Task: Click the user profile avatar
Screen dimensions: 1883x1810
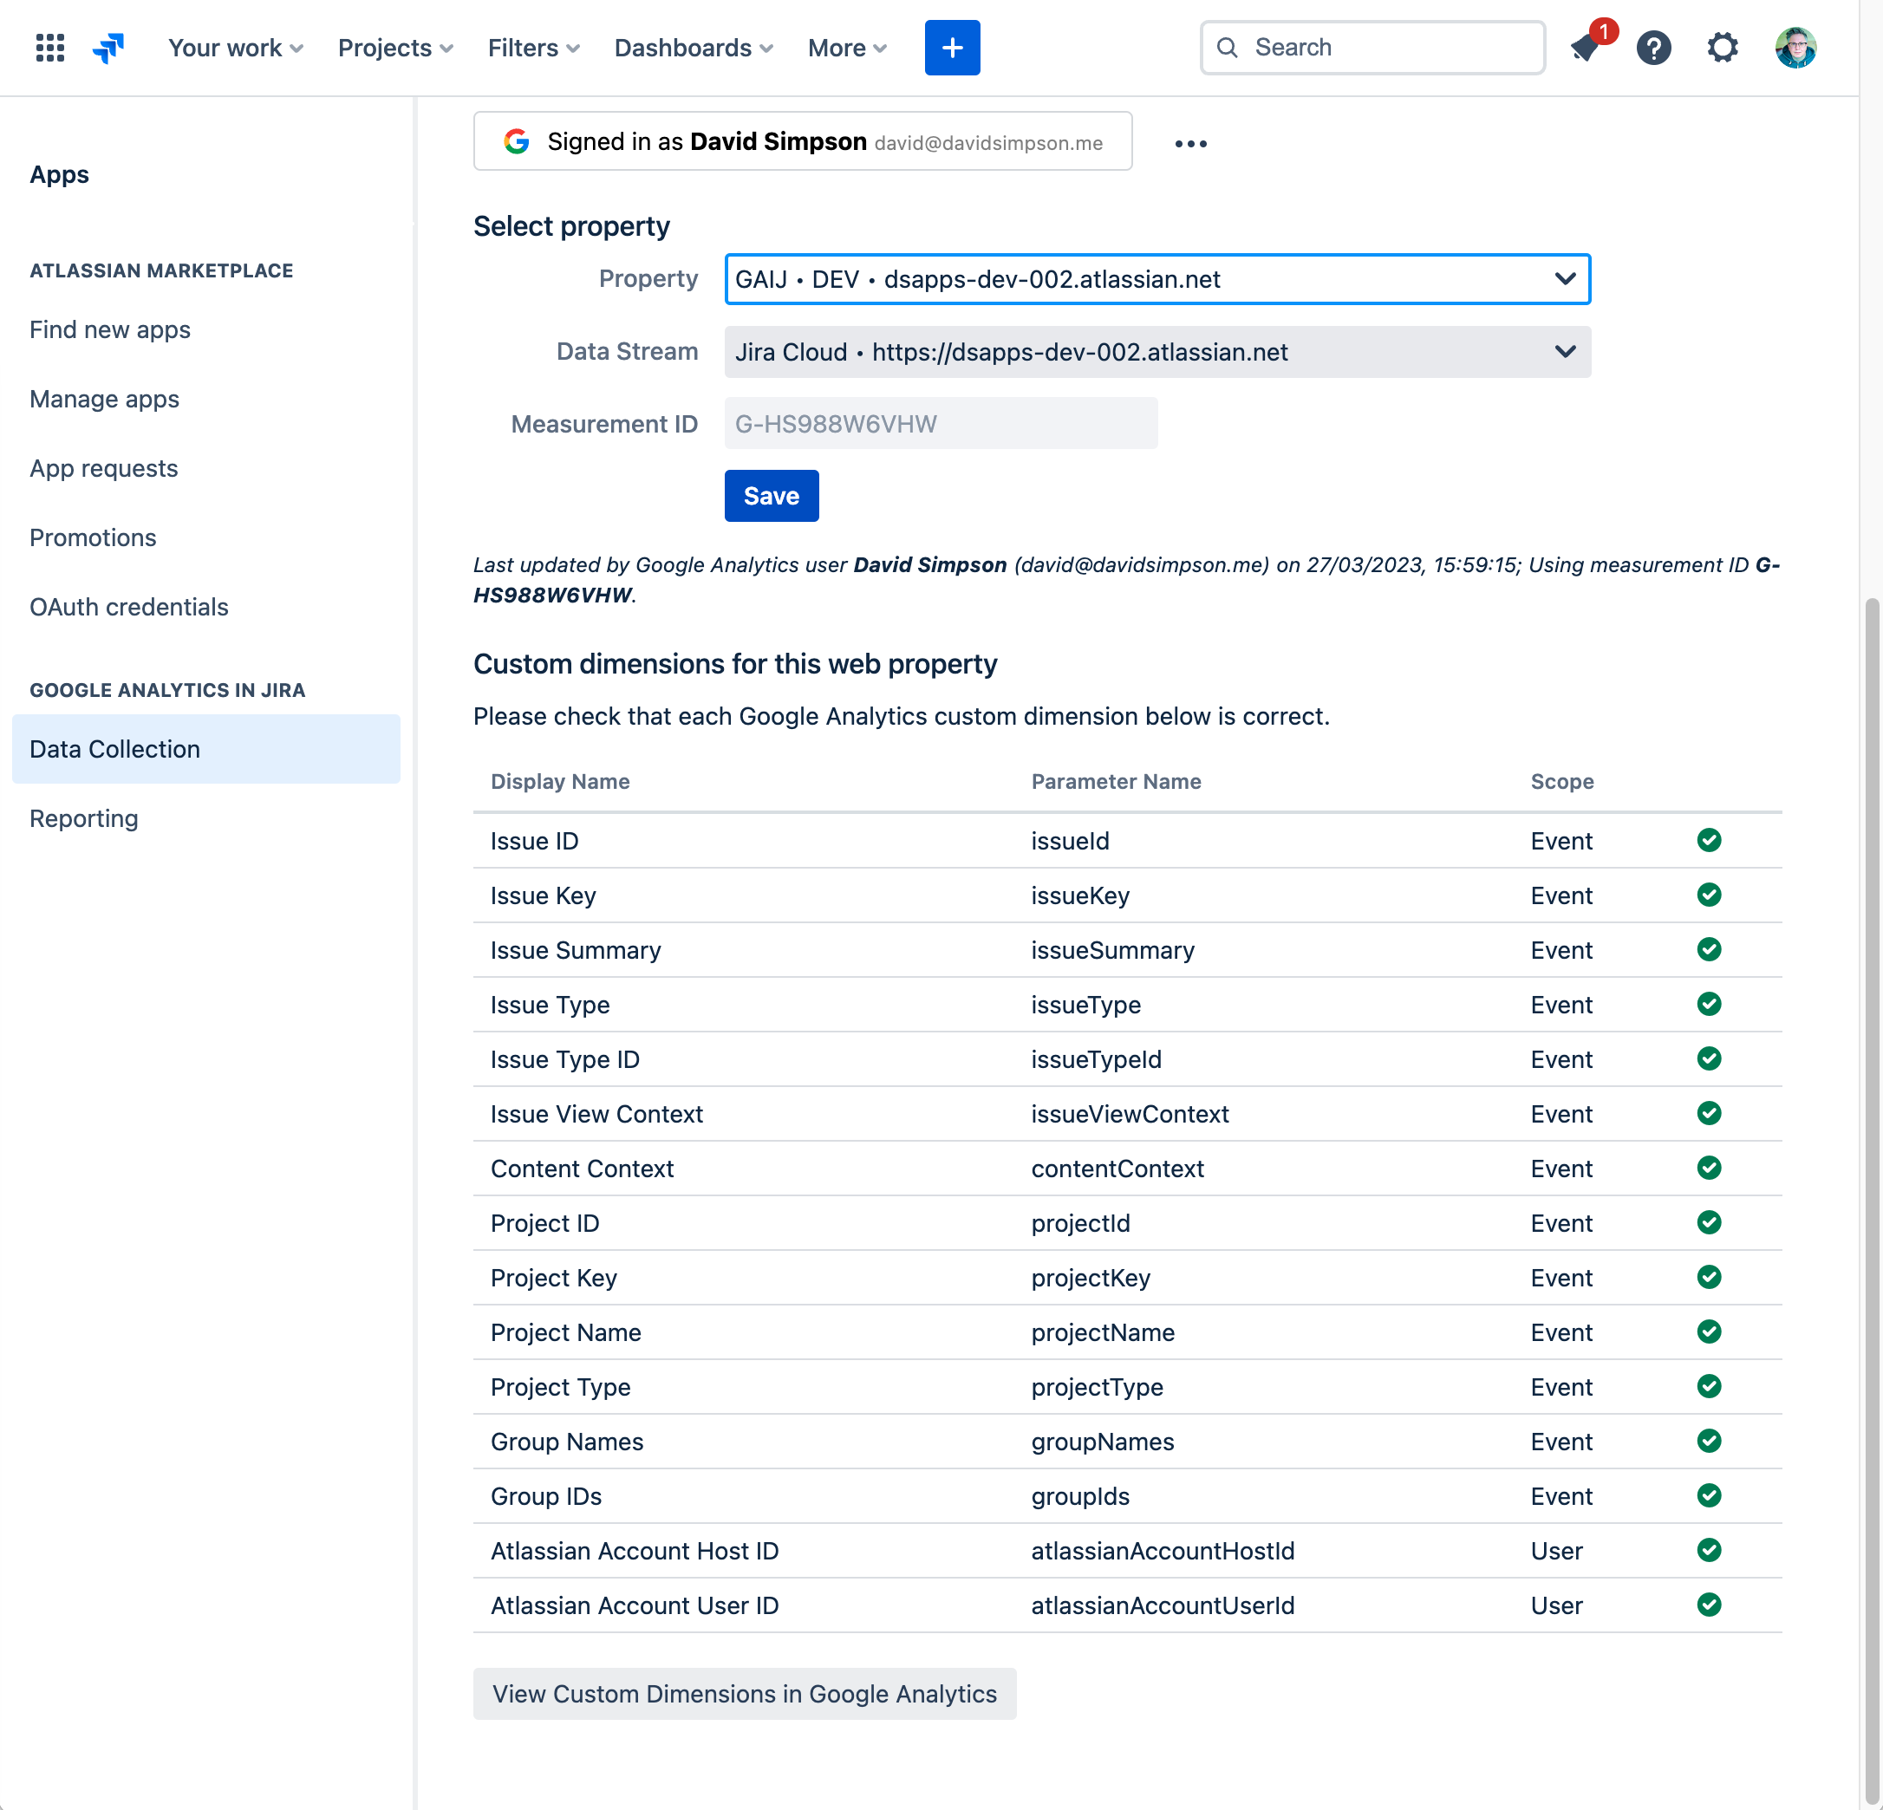Action: (1795, 47)
